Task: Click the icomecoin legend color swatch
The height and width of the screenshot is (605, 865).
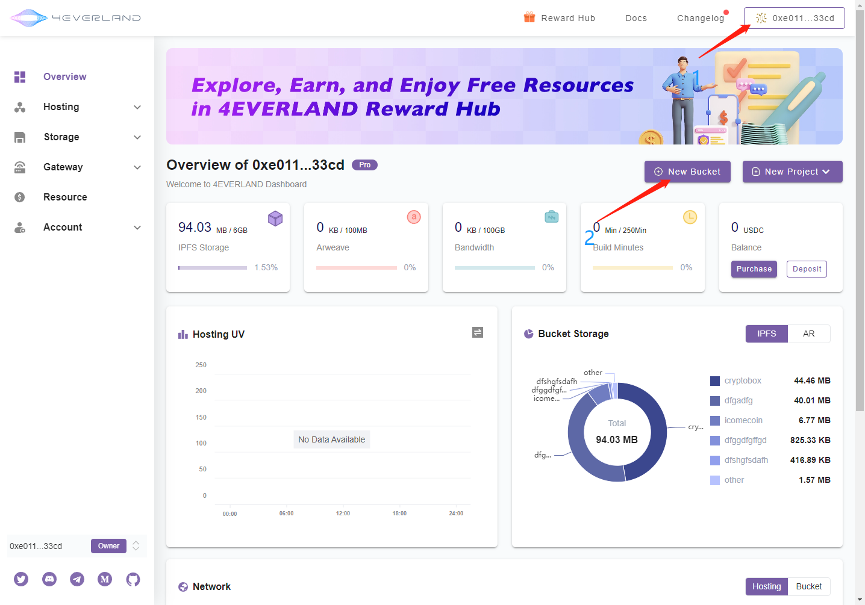Action: tap(715, 421)
